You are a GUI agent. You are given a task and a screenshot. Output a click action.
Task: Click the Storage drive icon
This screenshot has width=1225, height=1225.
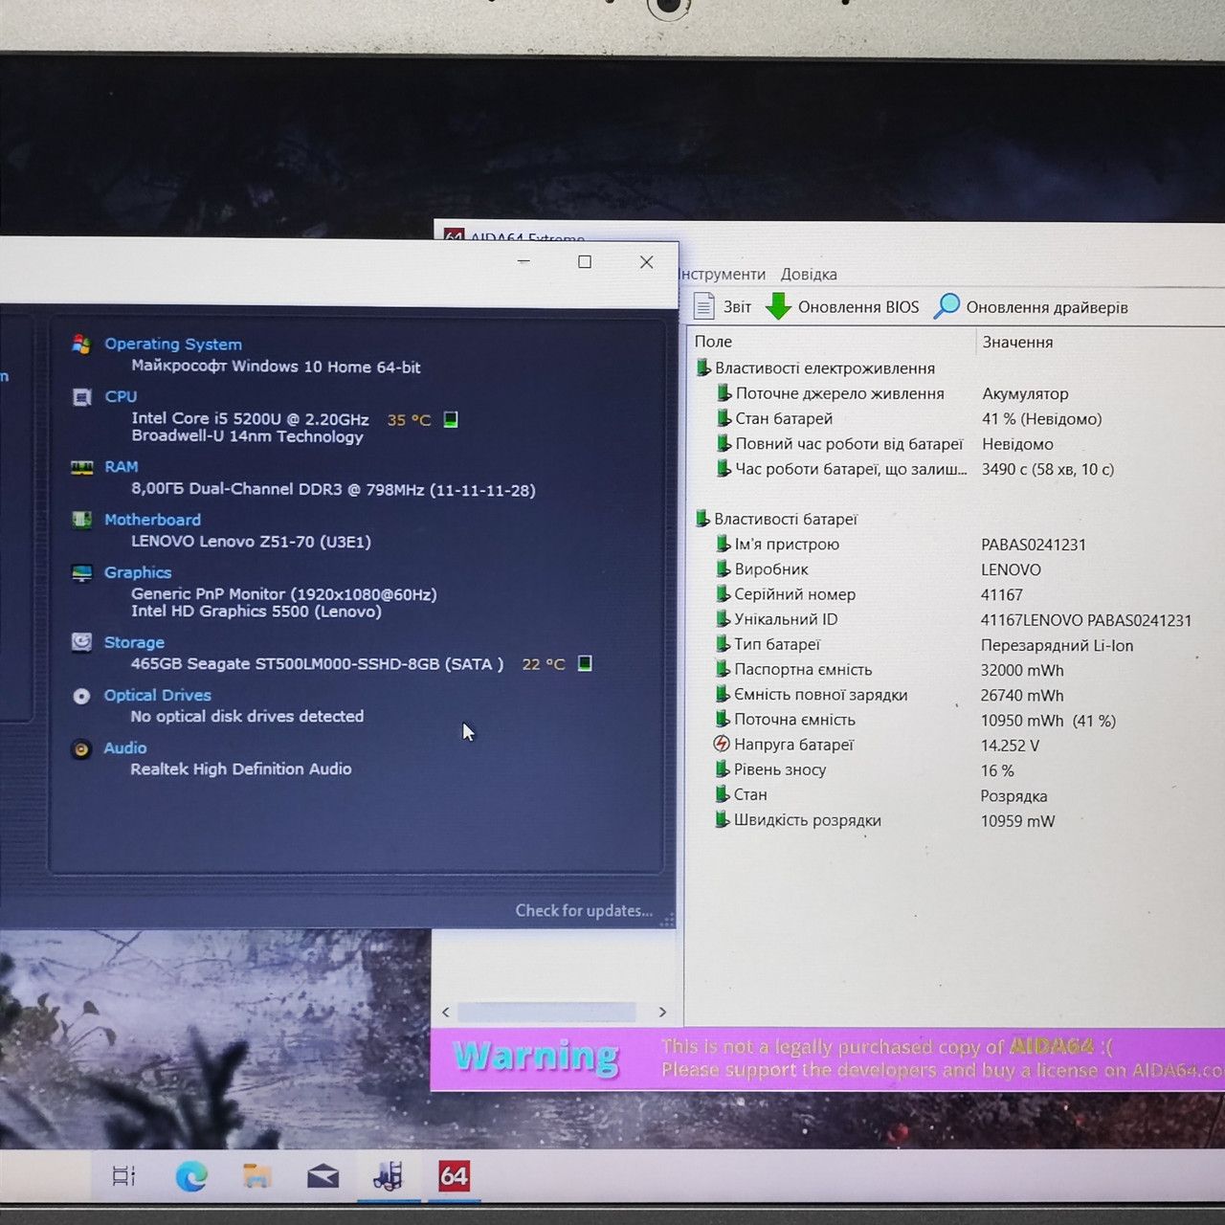[82, 642]
